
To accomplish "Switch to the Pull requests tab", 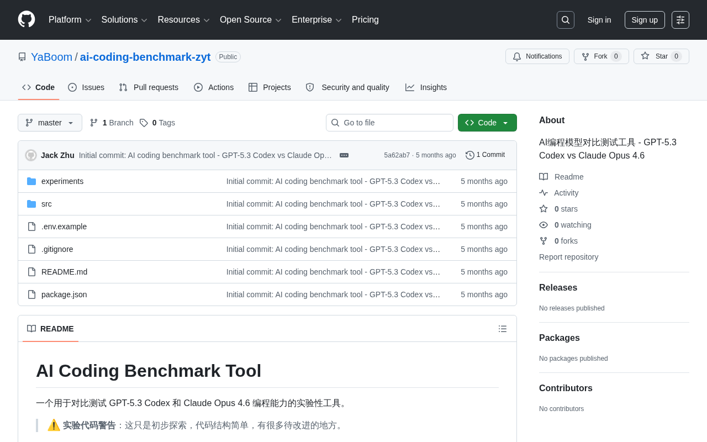I will [149, 87].
